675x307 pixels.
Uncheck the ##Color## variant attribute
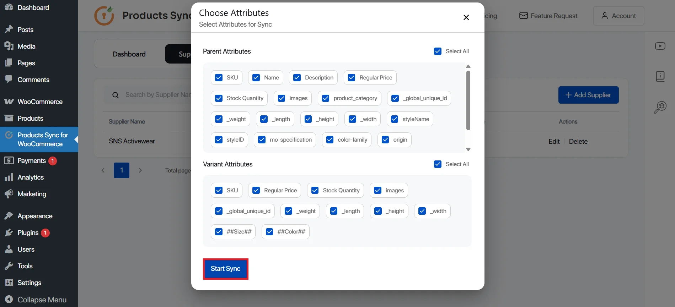pos(269,231)
